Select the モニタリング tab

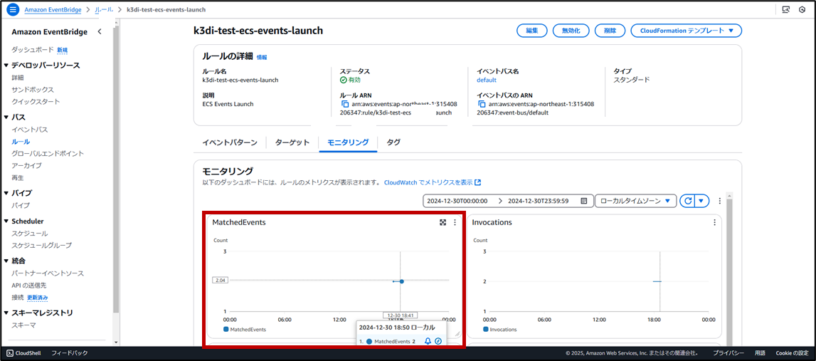(x=348, y=142)
